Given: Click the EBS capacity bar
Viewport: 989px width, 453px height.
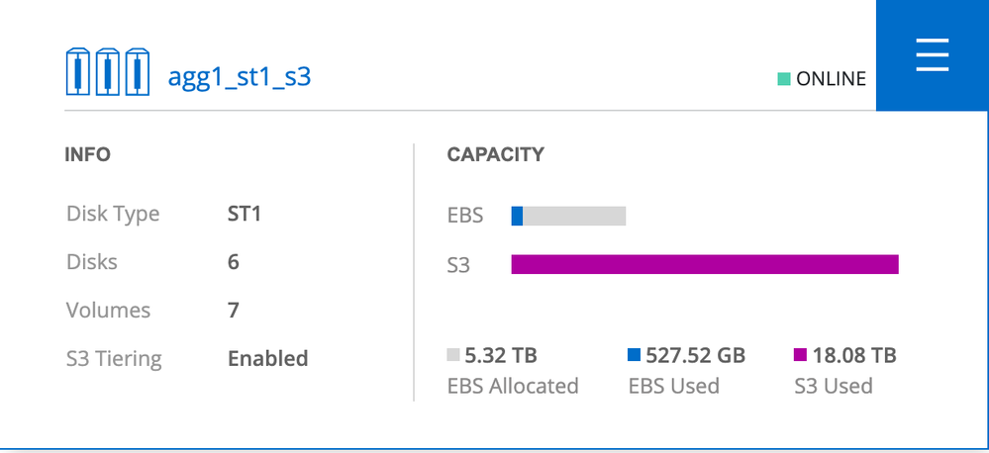Looking at the screenshot, I should [568, 216].
